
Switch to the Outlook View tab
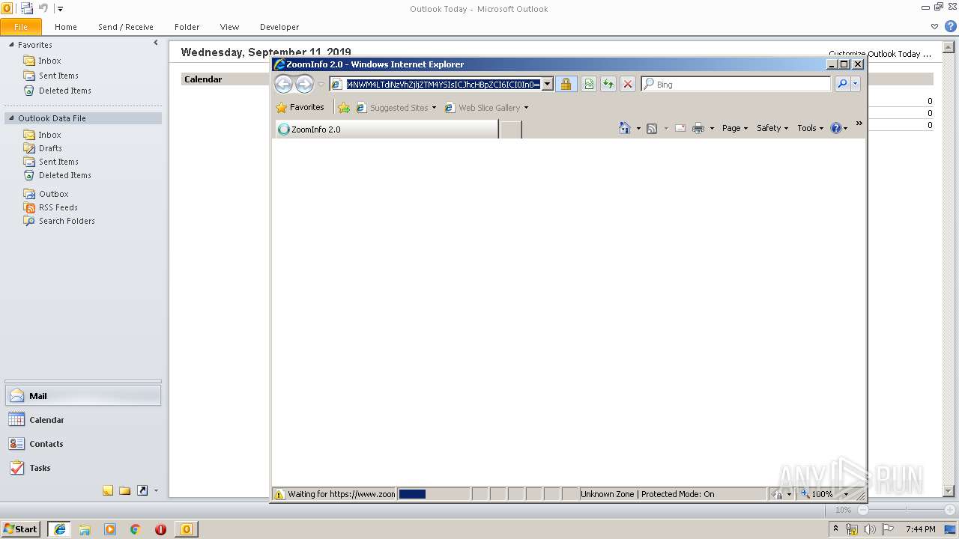click(x=229, y=27)
